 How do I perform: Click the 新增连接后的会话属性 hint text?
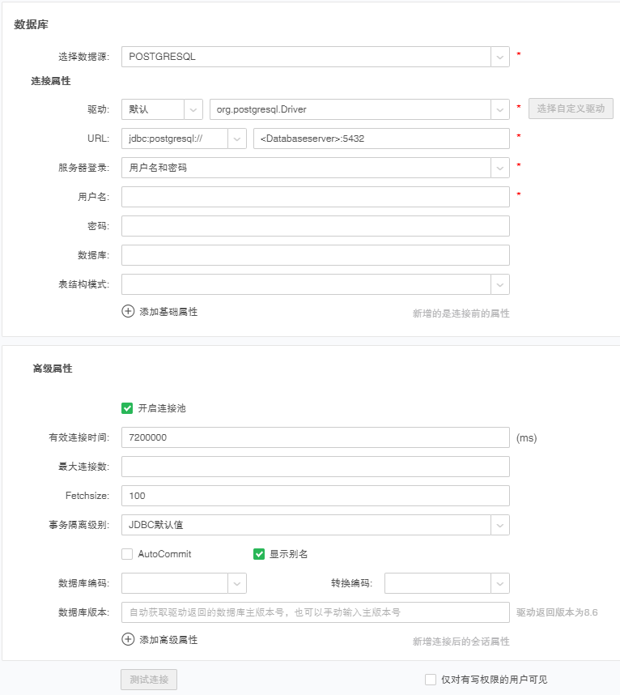461,642
